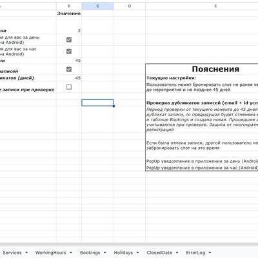
Task: Expand the WorkingHours tab dropdown arrow
Action: pyautogui.click(x=71, y=253)
